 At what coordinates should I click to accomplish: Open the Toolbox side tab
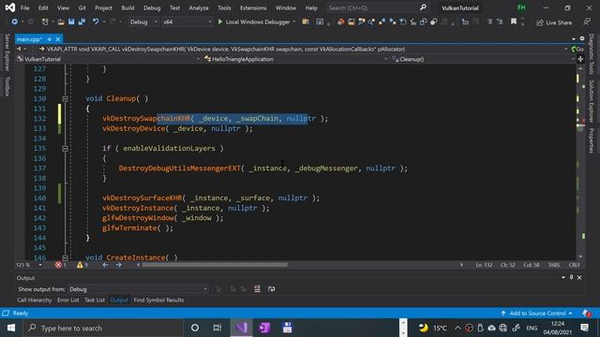[7, 86]
